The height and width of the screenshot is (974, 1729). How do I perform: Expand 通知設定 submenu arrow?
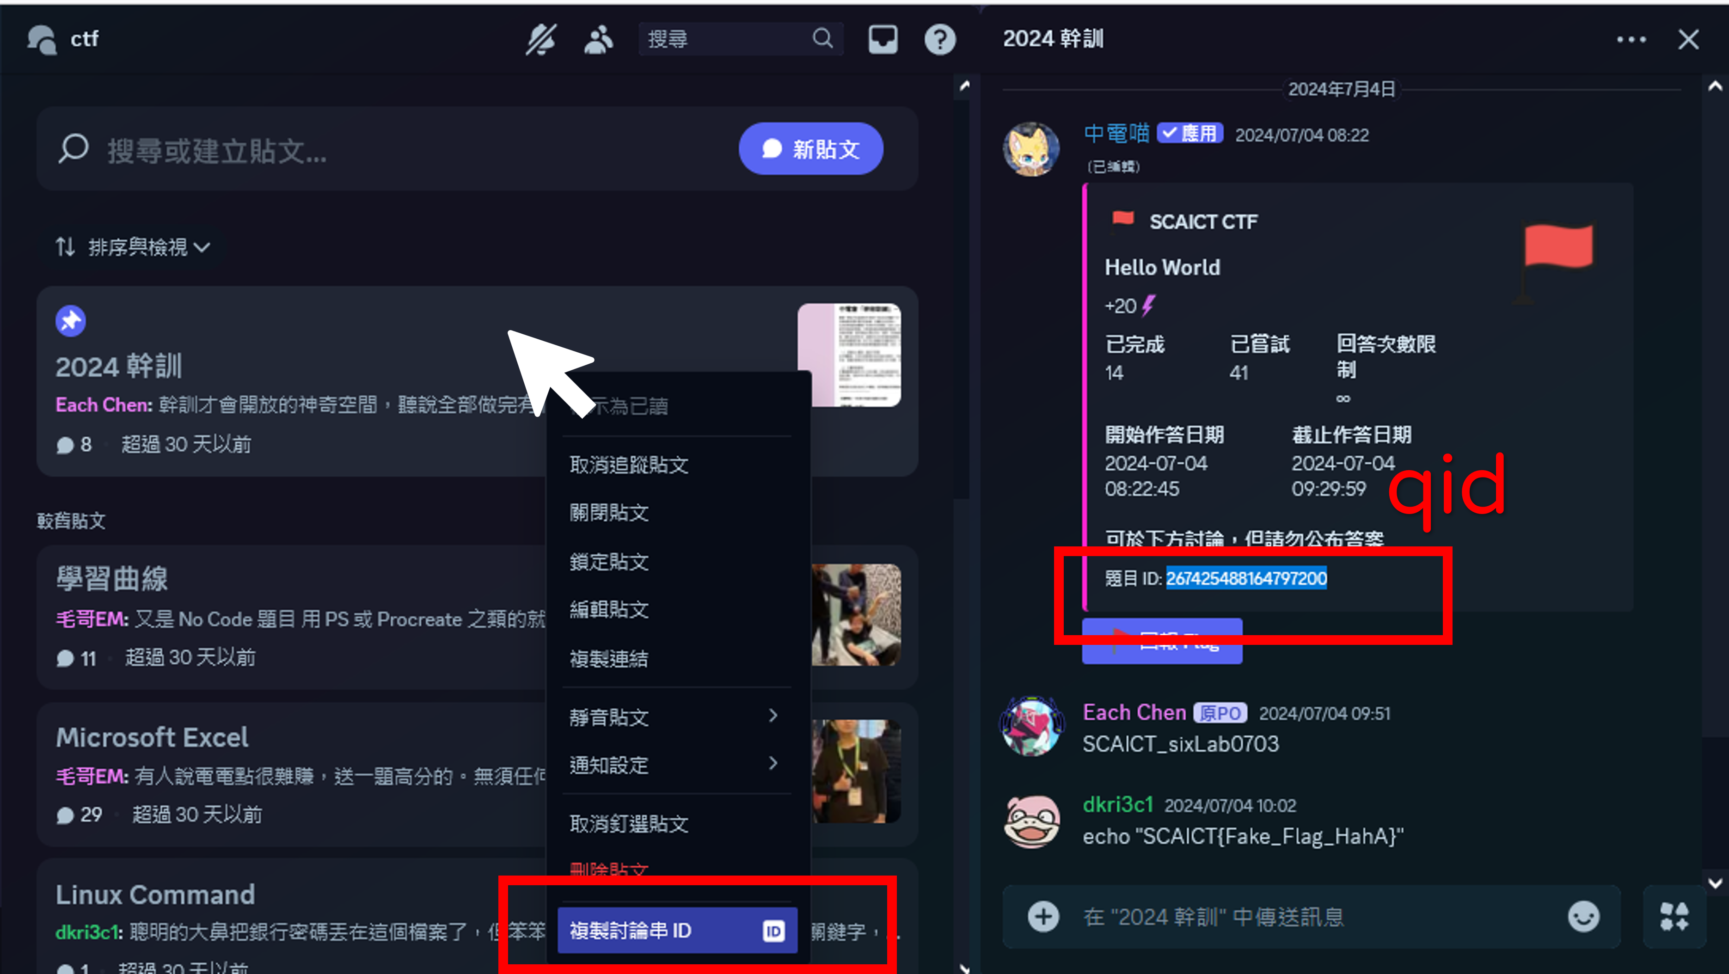[x=773, y=763]
